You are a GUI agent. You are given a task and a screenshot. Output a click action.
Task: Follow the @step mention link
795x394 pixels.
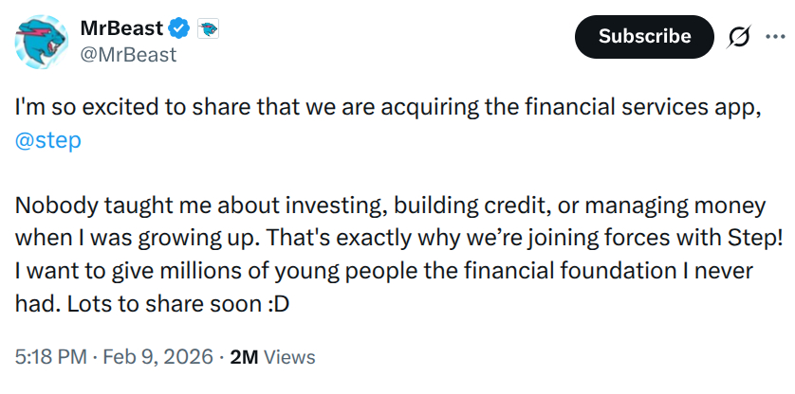(48, 140)
